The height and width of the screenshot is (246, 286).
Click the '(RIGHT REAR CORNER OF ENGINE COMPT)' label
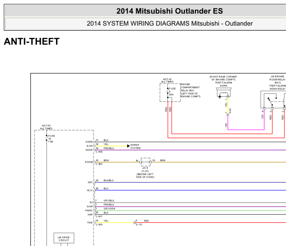tap(223, 78)
